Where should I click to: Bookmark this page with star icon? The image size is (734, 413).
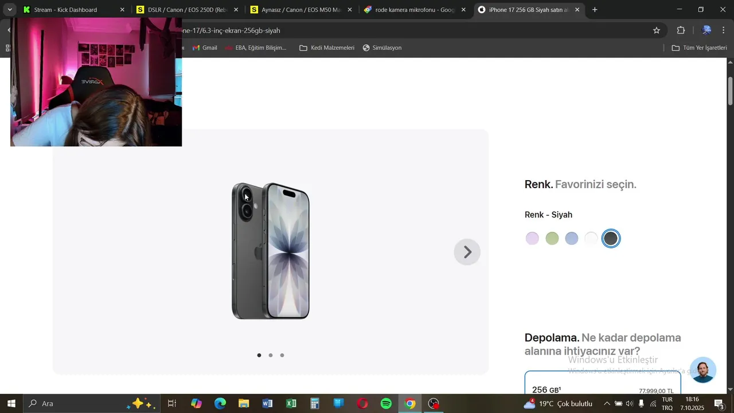[x=657, y=30]
